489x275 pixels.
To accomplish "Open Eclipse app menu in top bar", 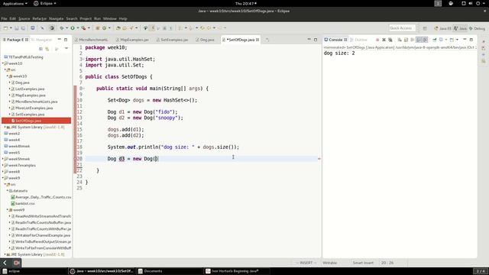I will 45,3.
